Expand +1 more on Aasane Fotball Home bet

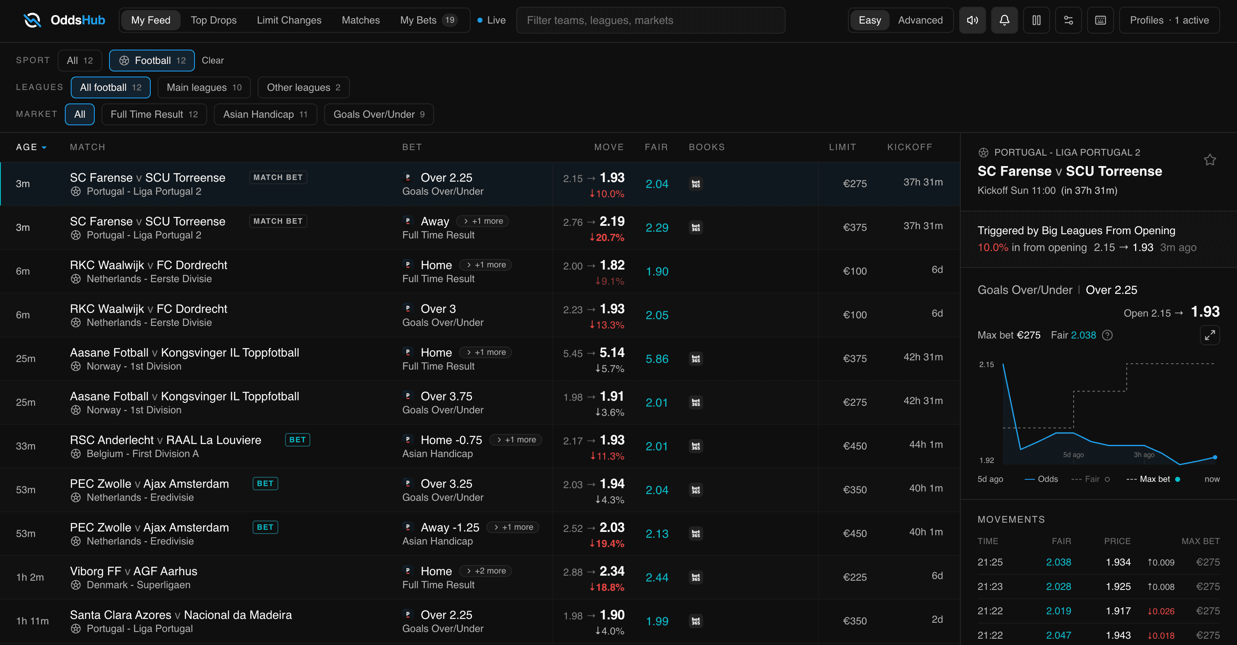click(485, 352)
